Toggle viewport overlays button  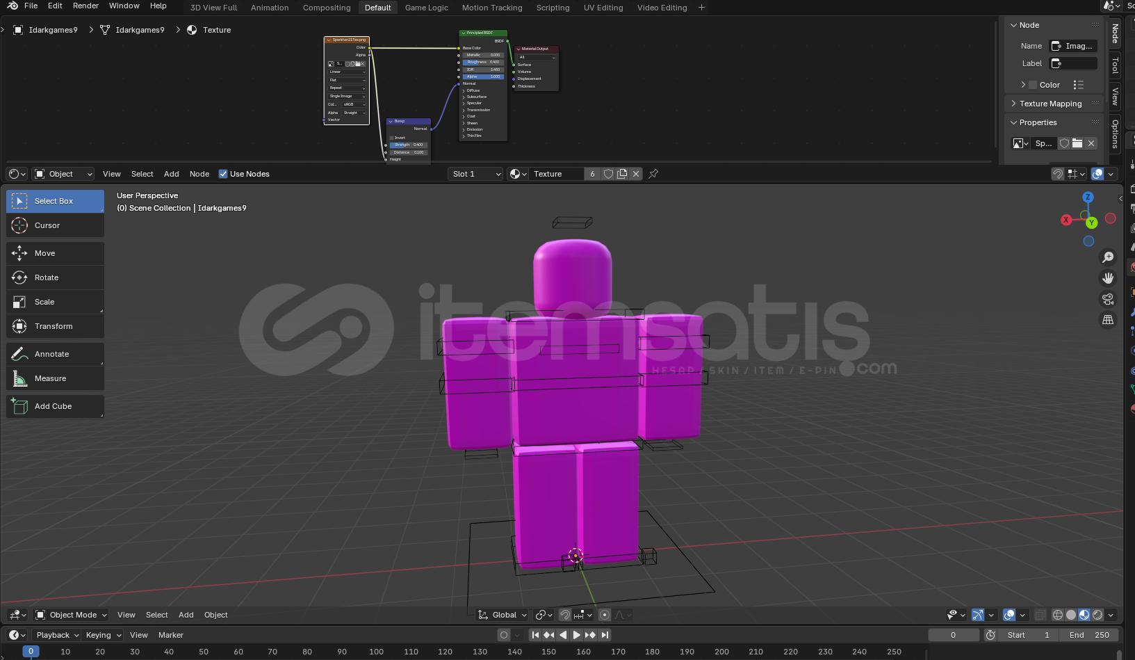[x=1009, y=615]
